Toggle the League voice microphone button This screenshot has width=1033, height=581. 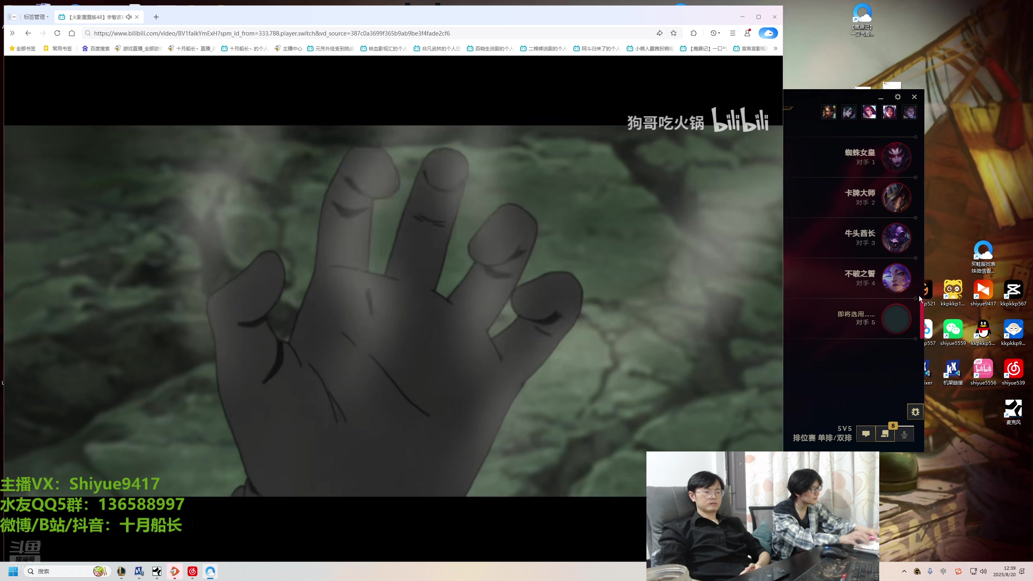[x=904, y=434]
